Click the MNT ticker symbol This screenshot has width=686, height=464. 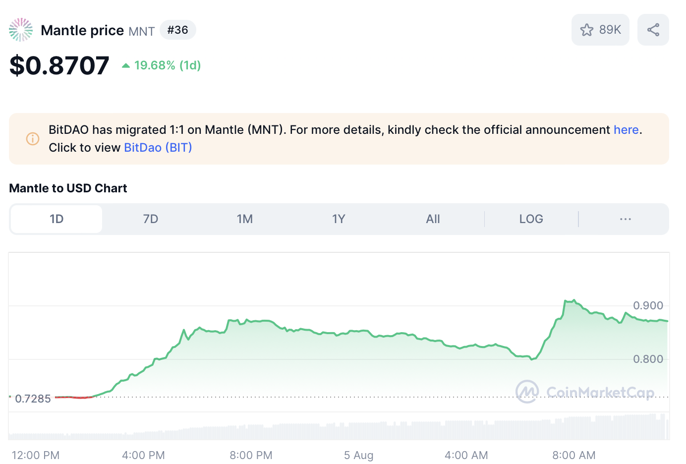[x=142, y=31]
